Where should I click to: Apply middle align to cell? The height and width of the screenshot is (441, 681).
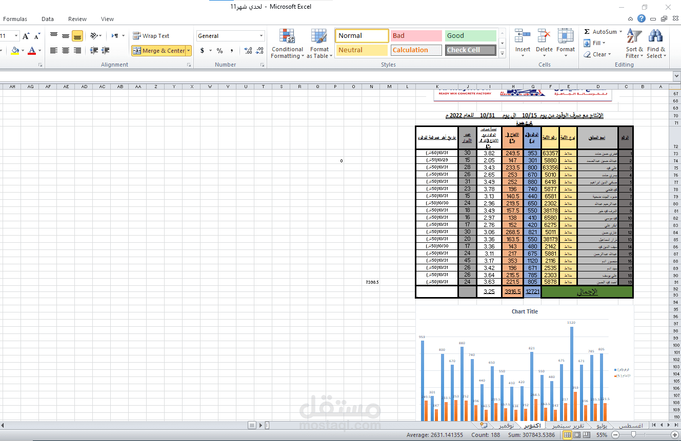pyautogui.click(x=66, y=36)
